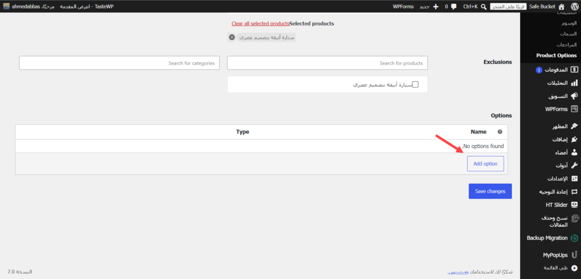Click the HT Slider sidebar icon
The image size is (581, 279).
point(574,205)
